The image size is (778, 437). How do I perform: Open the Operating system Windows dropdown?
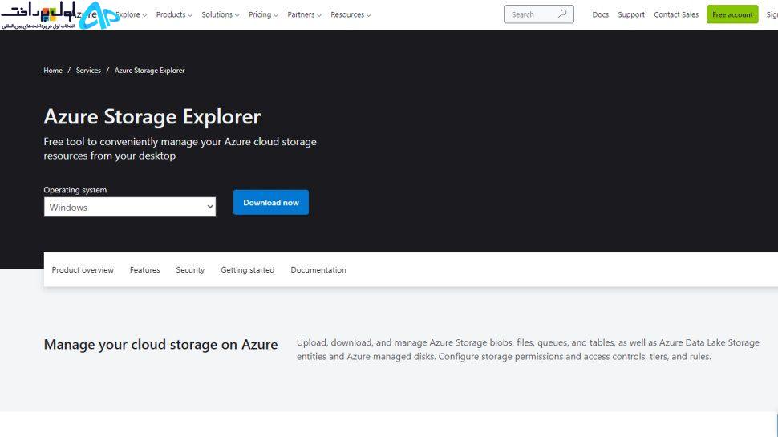coord(130,208)
